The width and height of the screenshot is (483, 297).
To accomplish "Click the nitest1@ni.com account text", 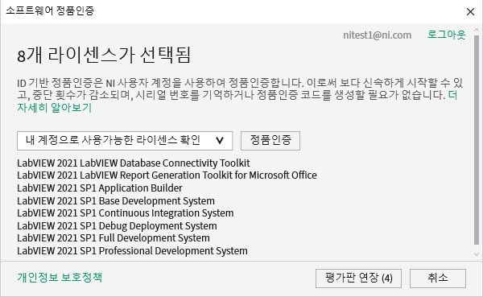I will [x=377, y=35].
